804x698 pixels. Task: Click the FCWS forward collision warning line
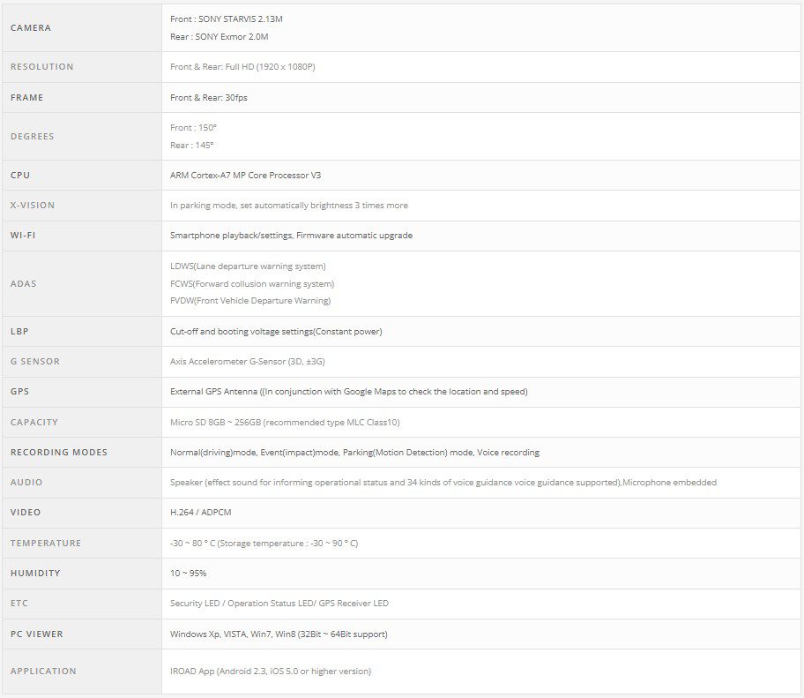click(252, 283)
